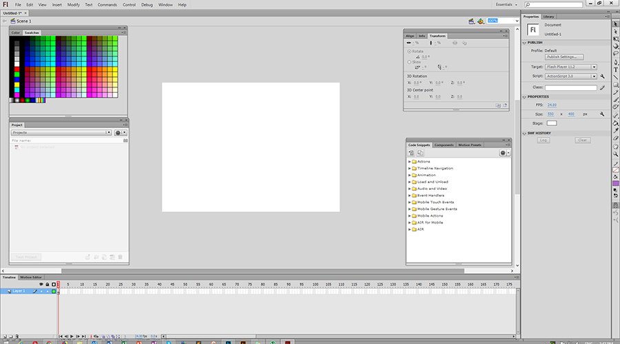This screenshot has height=344, width=620.
Task: Click the Edit Symbols icon in the edit bar
Action: pos(480,21)
